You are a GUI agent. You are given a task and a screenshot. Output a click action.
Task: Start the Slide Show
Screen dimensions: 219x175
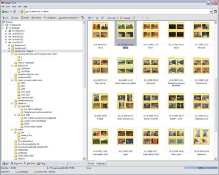(x=30, y=163)
